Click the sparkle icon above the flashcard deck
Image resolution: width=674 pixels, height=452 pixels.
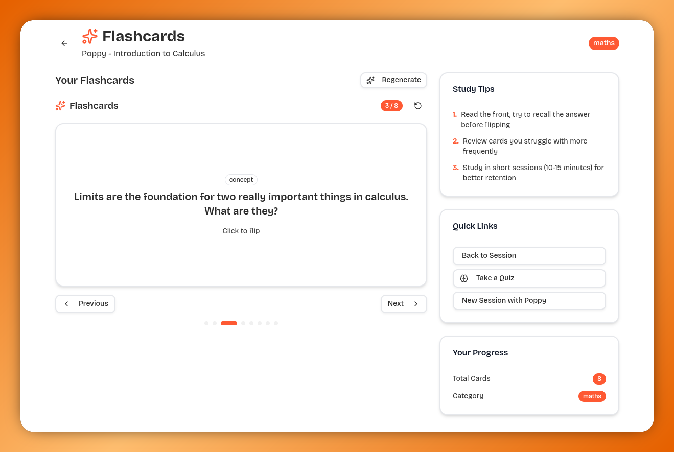[60, 106]
